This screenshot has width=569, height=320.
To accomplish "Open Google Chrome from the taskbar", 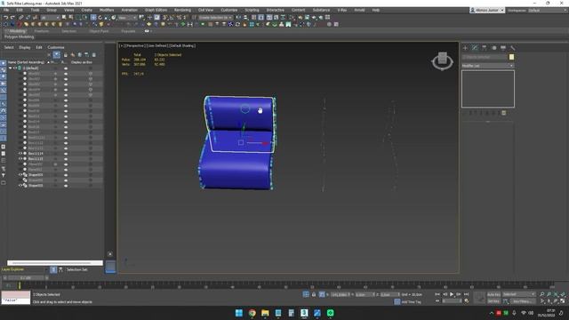I will pyautogui.click(x=252, y=313).
